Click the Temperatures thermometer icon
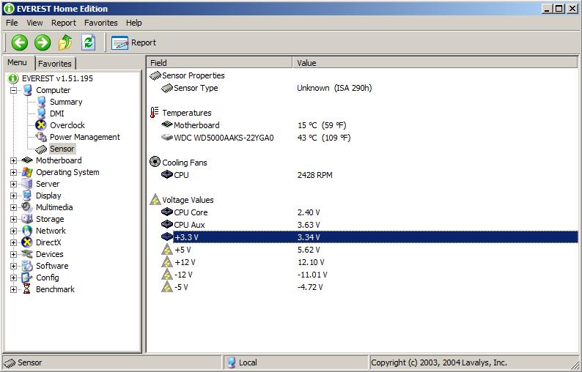 pyautogui.click(x=155, y=112)
